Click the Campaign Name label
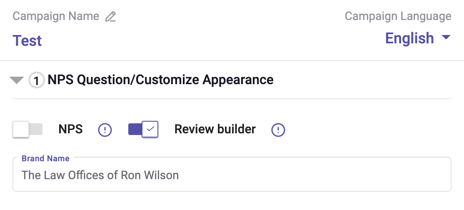Viewport: 464px width, 210px height. point(56,16)
